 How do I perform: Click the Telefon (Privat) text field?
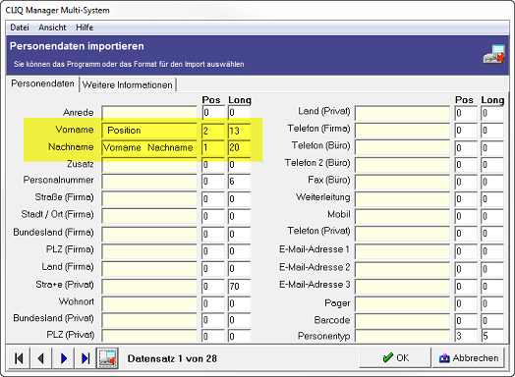[x=402, y=234]
